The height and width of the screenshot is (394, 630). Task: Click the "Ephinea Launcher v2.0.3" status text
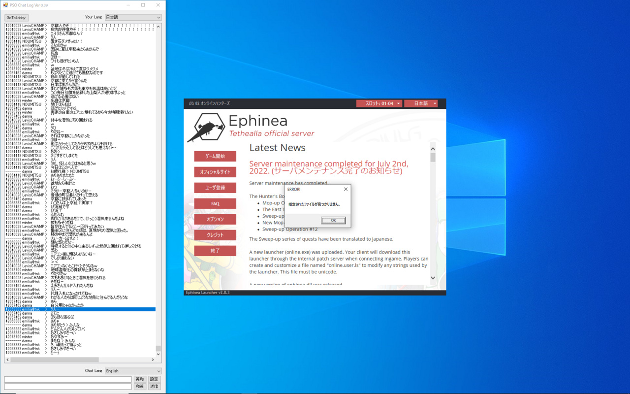click(208, 293)
